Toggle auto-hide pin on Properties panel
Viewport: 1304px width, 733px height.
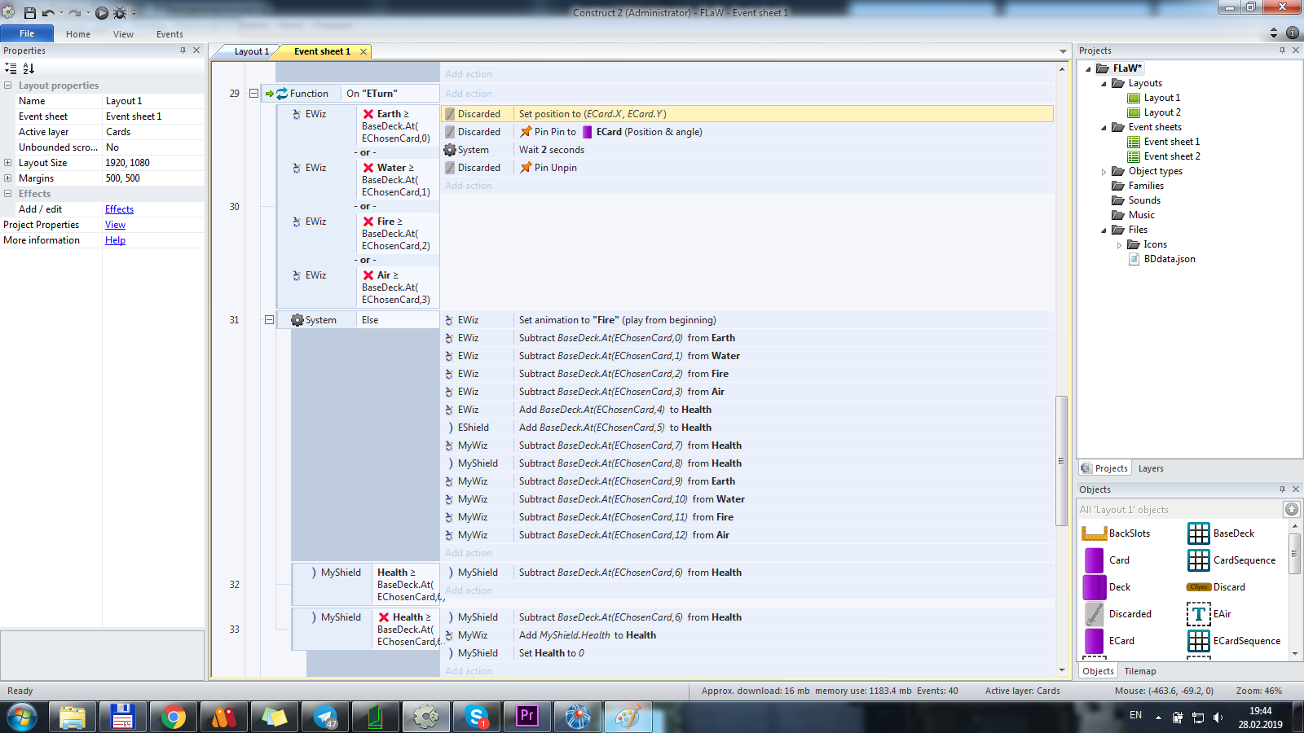(x=183, y=50)
